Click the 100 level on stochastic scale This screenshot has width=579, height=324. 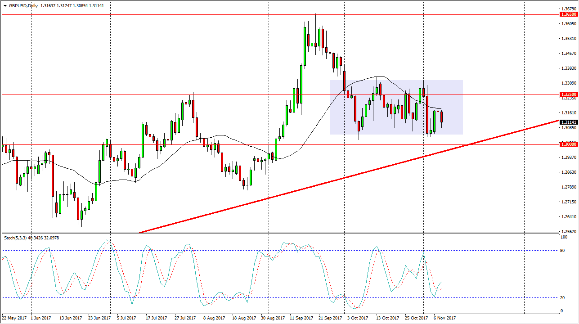[564, 236]
